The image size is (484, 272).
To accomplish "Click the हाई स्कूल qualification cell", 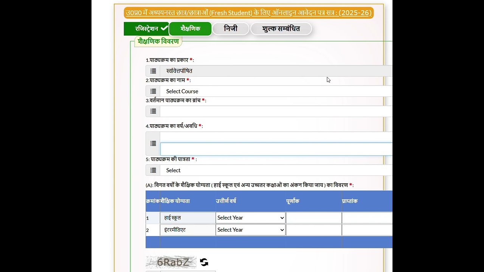I will [x=188, y=218].
